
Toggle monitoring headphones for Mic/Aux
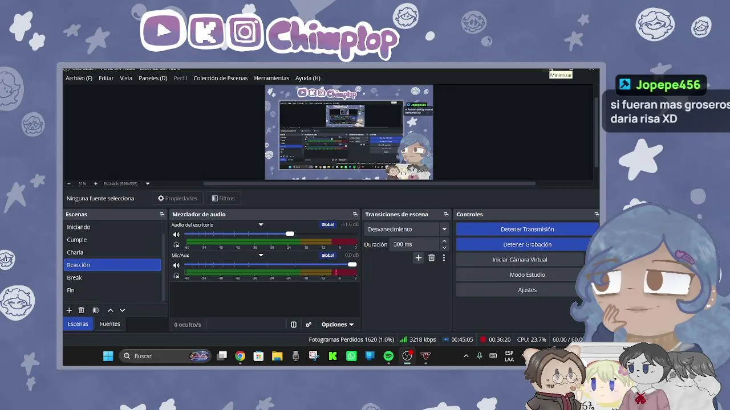(x=176, y=276)
